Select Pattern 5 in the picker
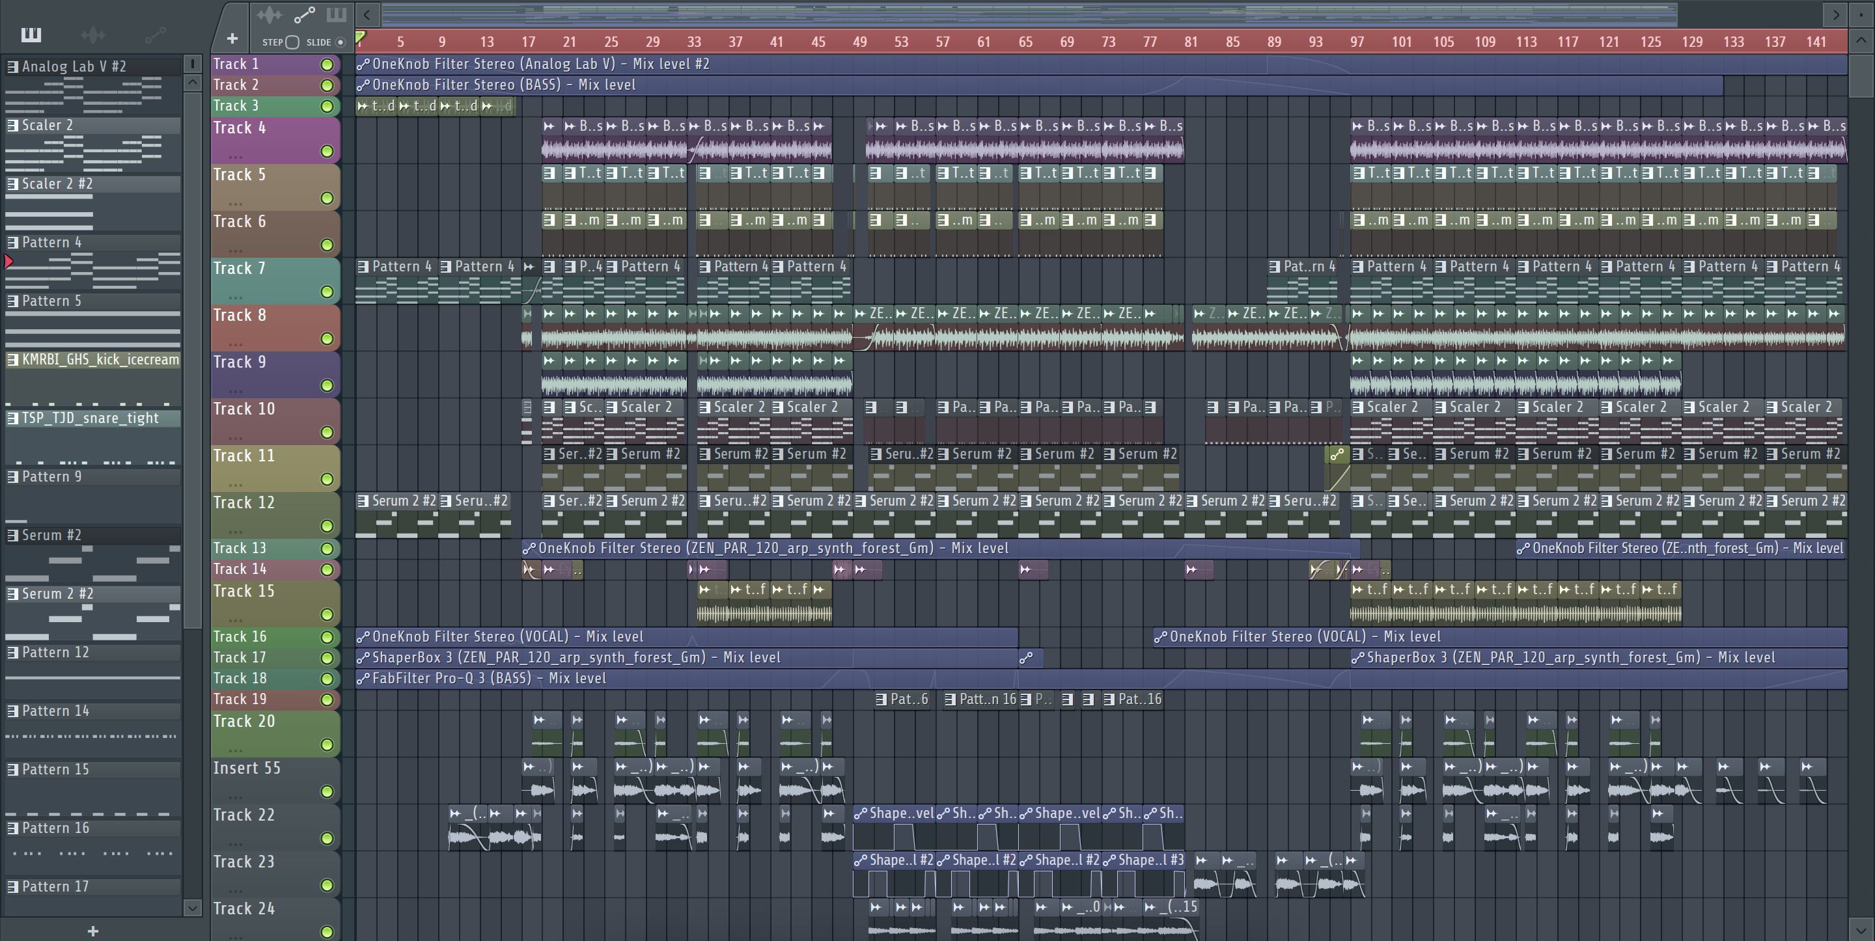The image size is (1875, 941). pos(93,301)
